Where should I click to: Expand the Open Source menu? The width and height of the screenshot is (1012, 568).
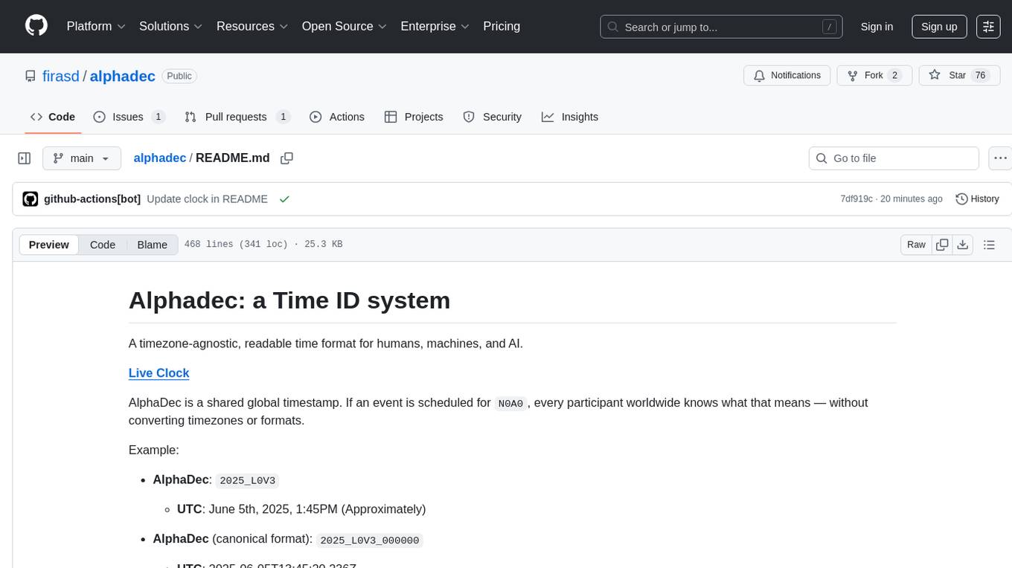click(345, 26)
